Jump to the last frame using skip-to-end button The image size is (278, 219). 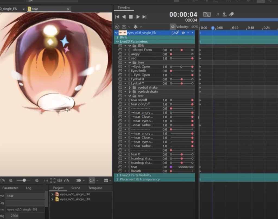(144, 17)
